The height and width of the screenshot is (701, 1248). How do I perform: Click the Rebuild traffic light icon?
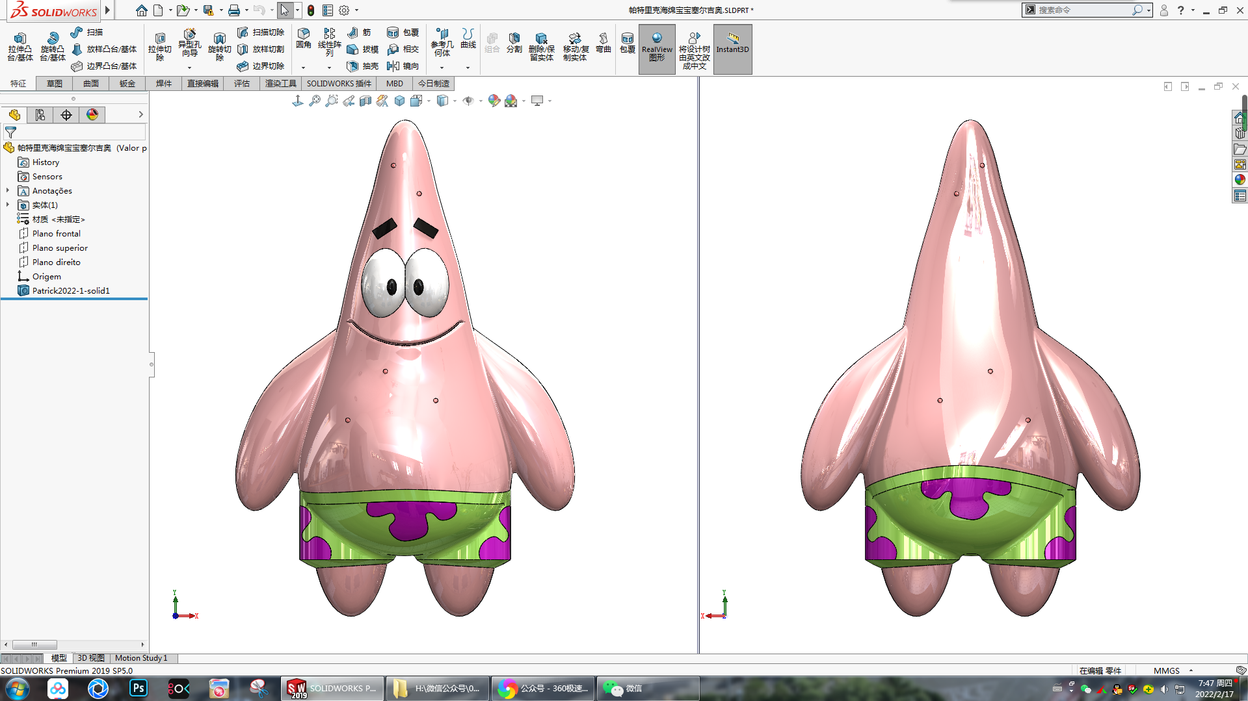coord(311,10)
